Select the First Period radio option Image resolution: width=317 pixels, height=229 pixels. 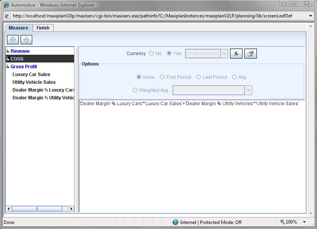[162, 77]
